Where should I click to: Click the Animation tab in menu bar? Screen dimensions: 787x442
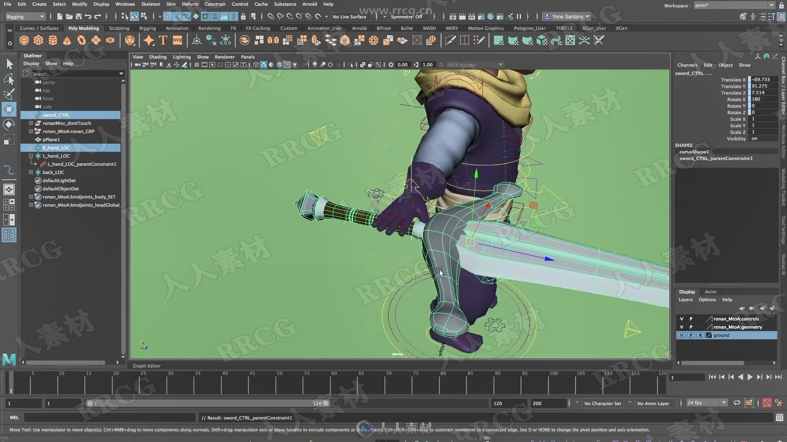pos(177,28)
